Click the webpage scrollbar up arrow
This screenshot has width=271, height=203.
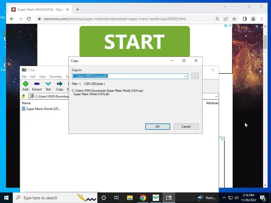tap(265, 26)
